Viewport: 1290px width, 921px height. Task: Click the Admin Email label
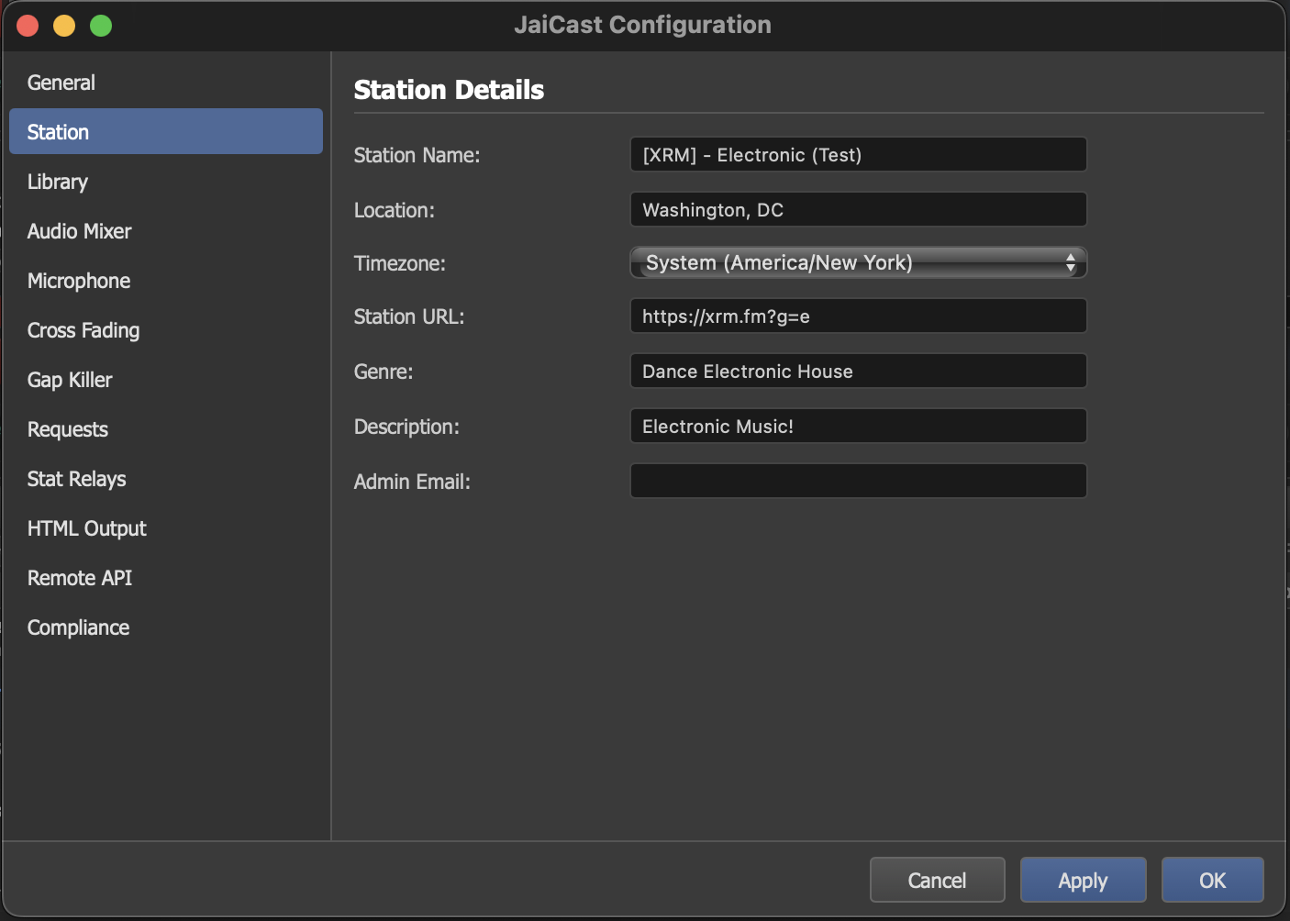tap(412, 482)
